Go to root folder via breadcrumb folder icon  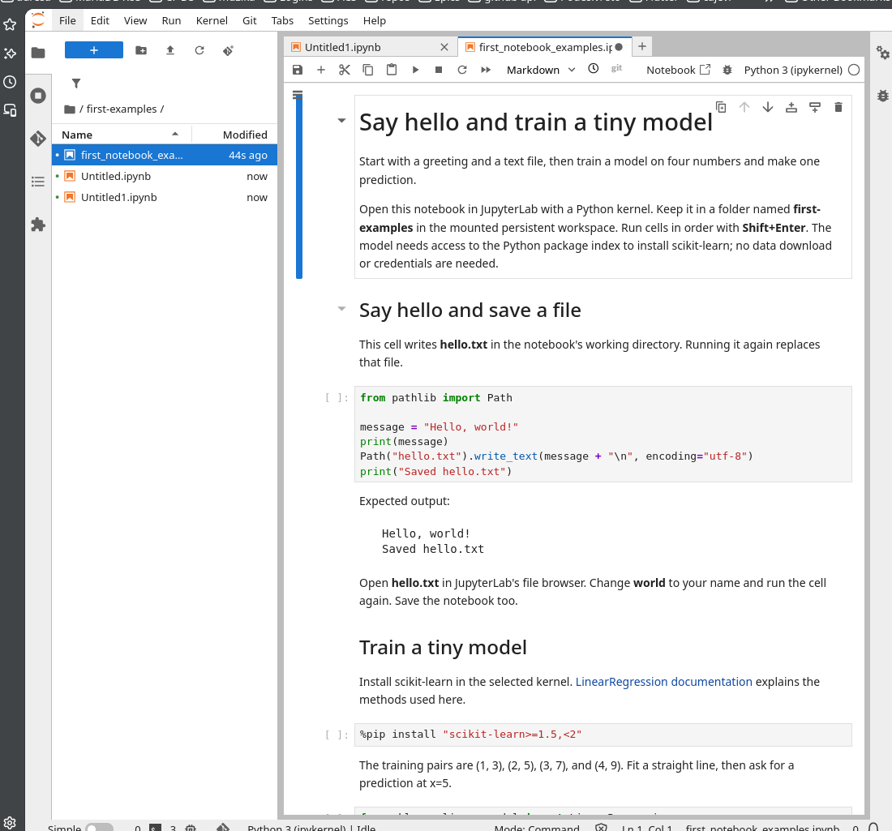pyautogui.click(x=70, y=109)
